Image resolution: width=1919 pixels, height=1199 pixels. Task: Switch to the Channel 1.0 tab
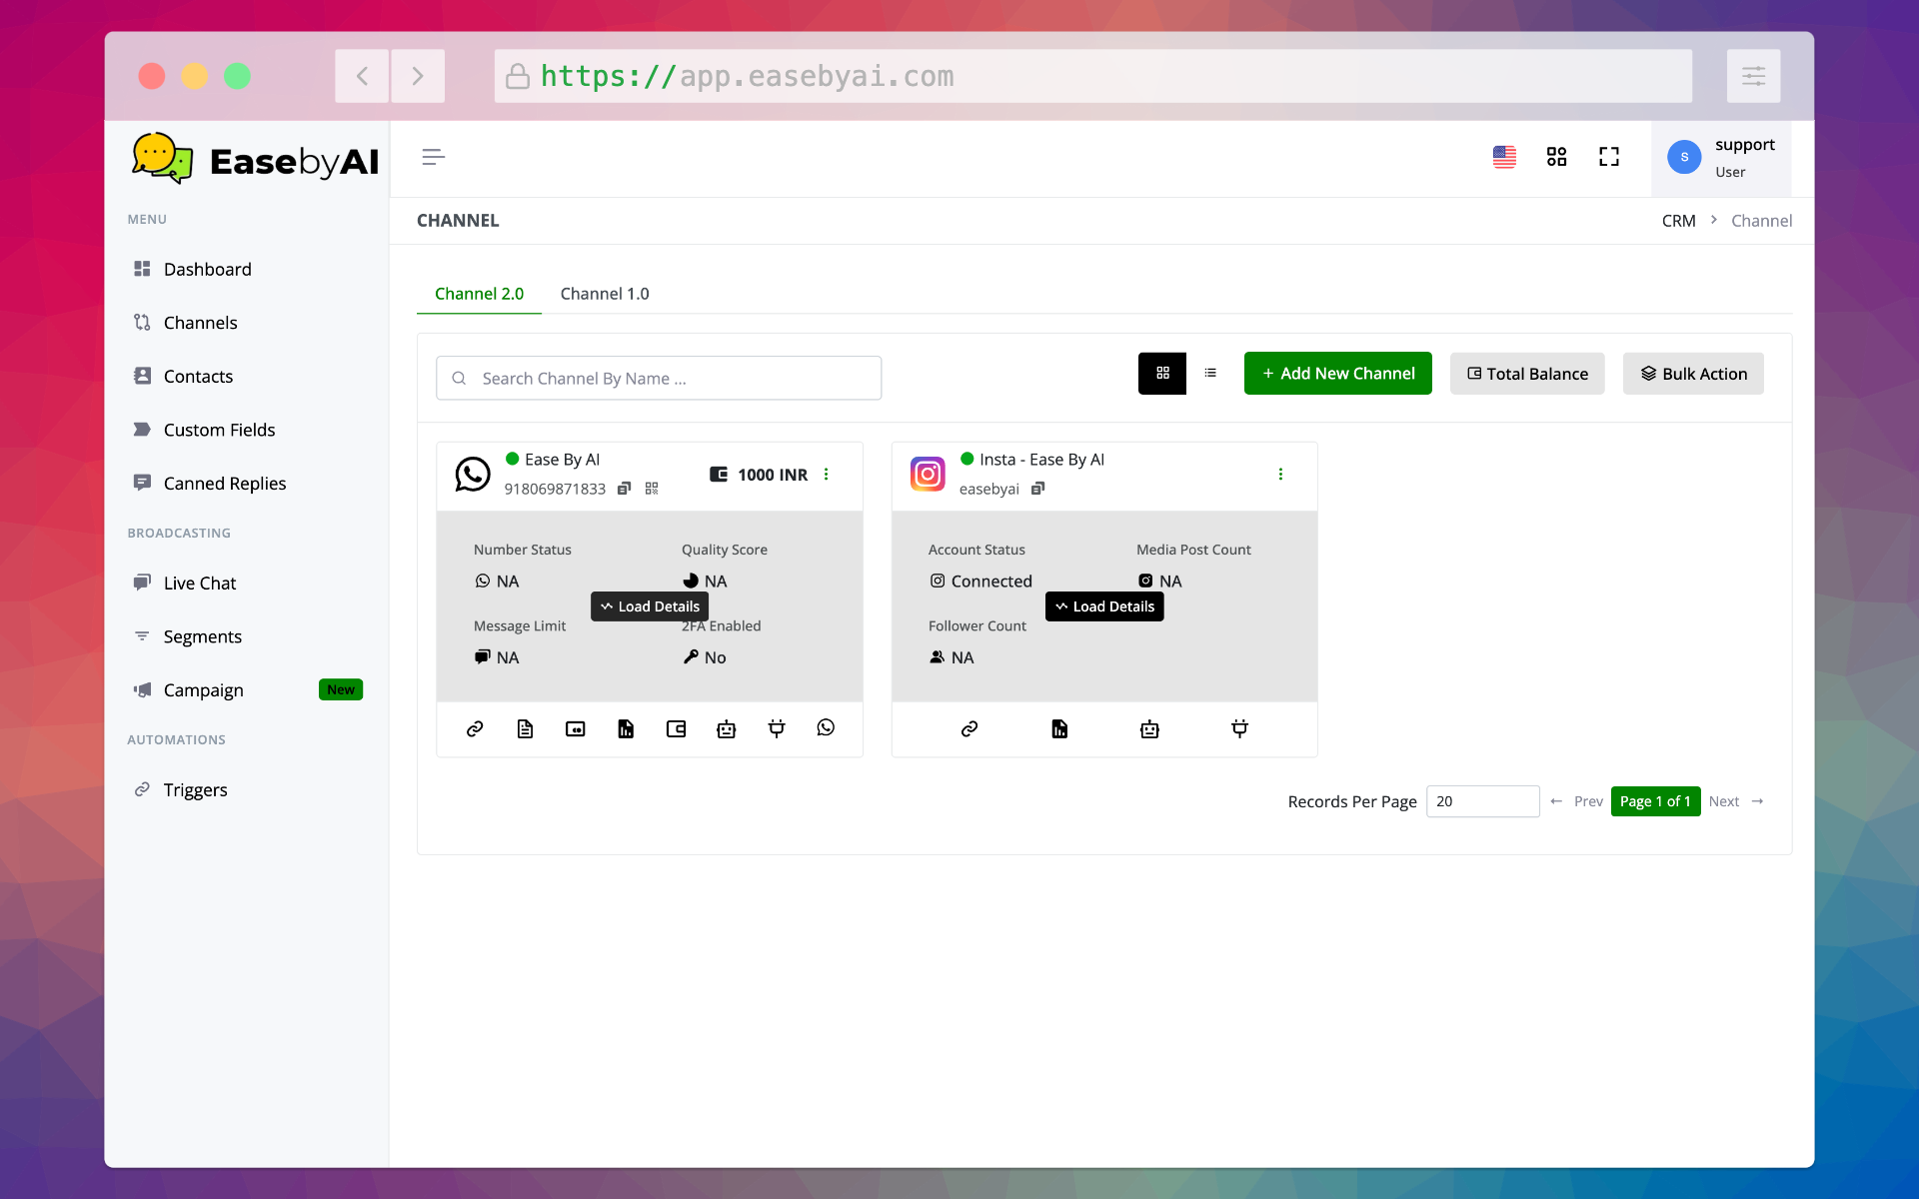pos(605,294)
